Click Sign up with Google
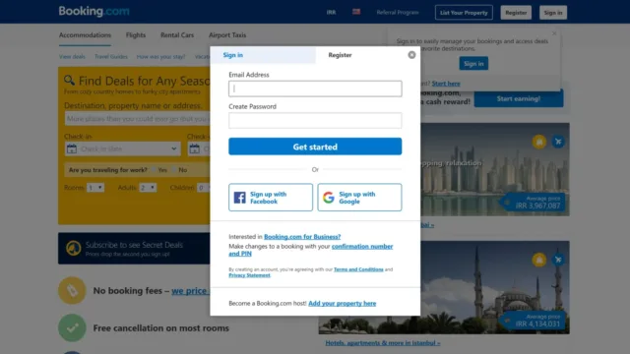Screen dimensions: 630x354 pos(359,198)
